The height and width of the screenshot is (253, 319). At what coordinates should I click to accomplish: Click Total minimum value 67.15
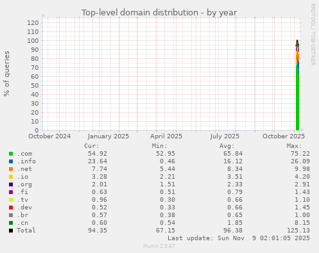166,231
